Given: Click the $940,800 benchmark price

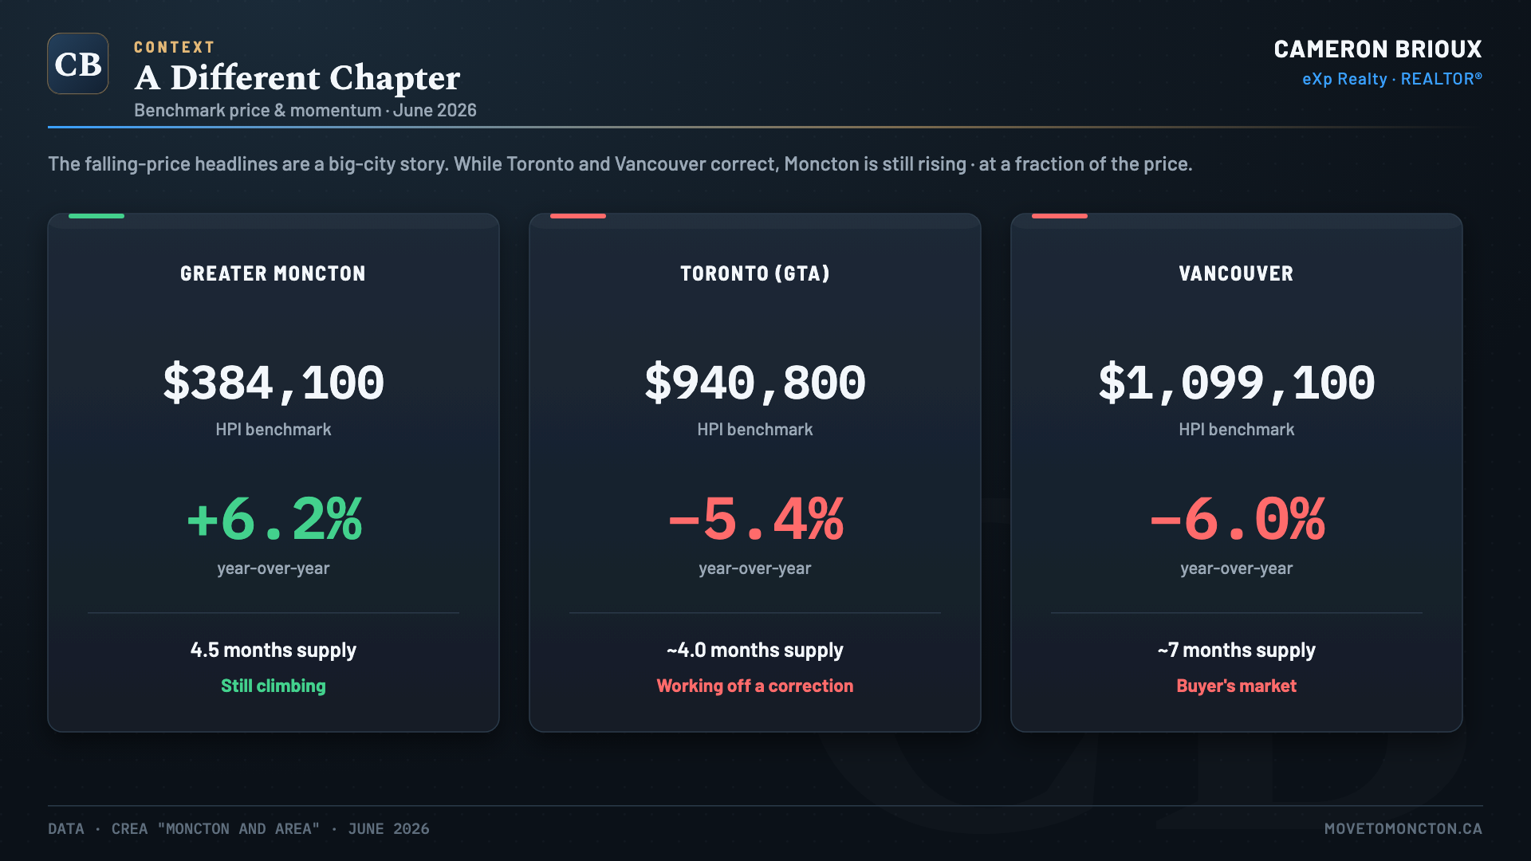Looking at the screenshot, I should click(755, 383).
